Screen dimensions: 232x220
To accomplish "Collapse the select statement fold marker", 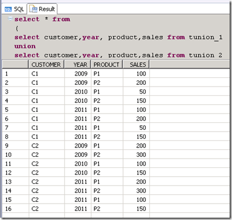I will 10,19.
